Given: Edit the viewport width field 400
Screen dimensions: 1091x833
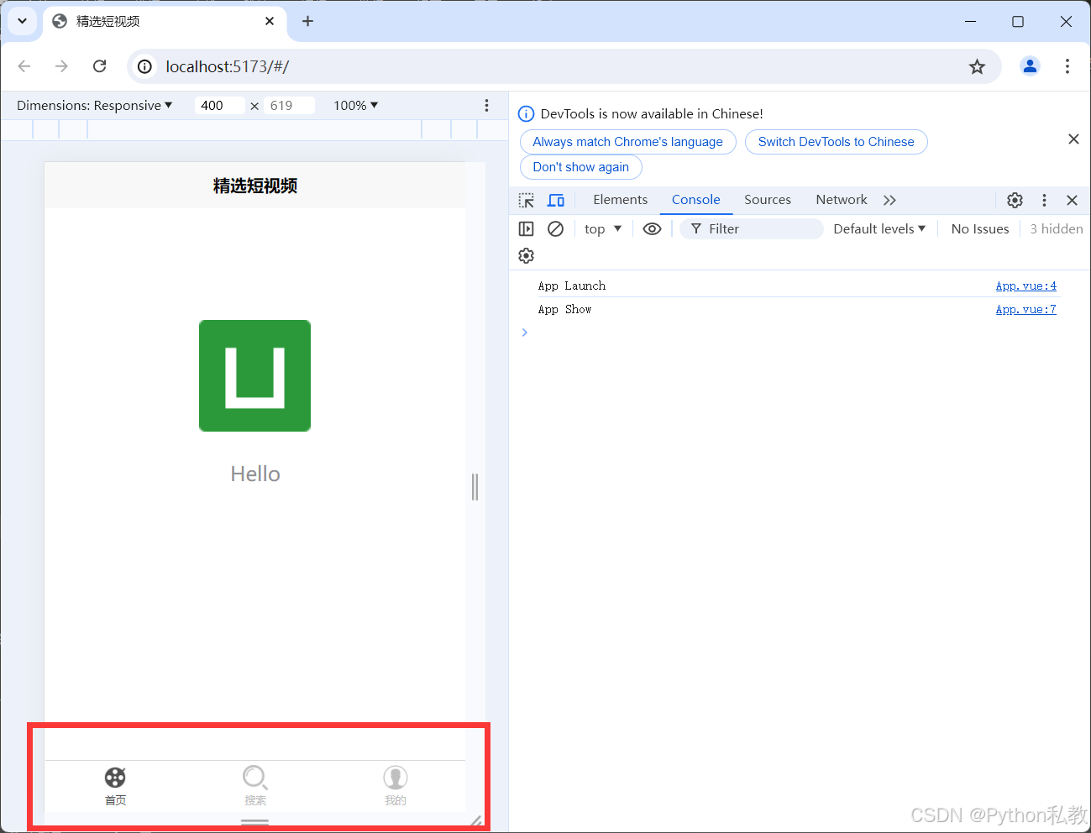Looking at the screenshot, I should click(x=220, y=105).
